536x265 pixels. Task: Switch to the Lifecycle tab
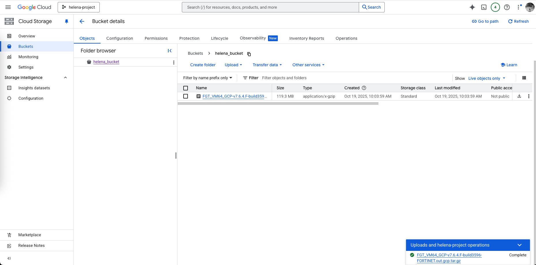coord(219,38)
